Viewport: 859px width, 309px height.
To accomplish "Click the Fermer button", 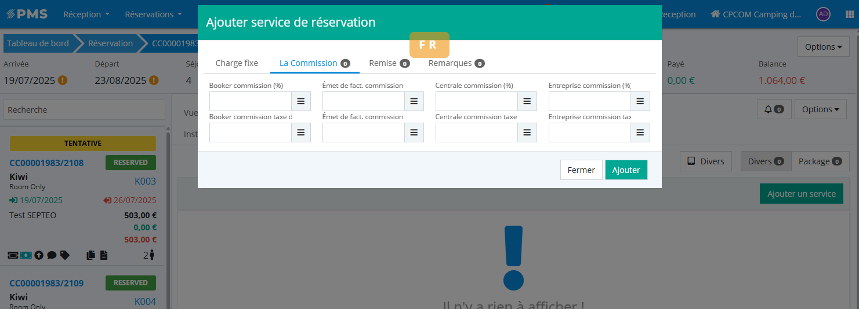I will [x=581, y=170].
